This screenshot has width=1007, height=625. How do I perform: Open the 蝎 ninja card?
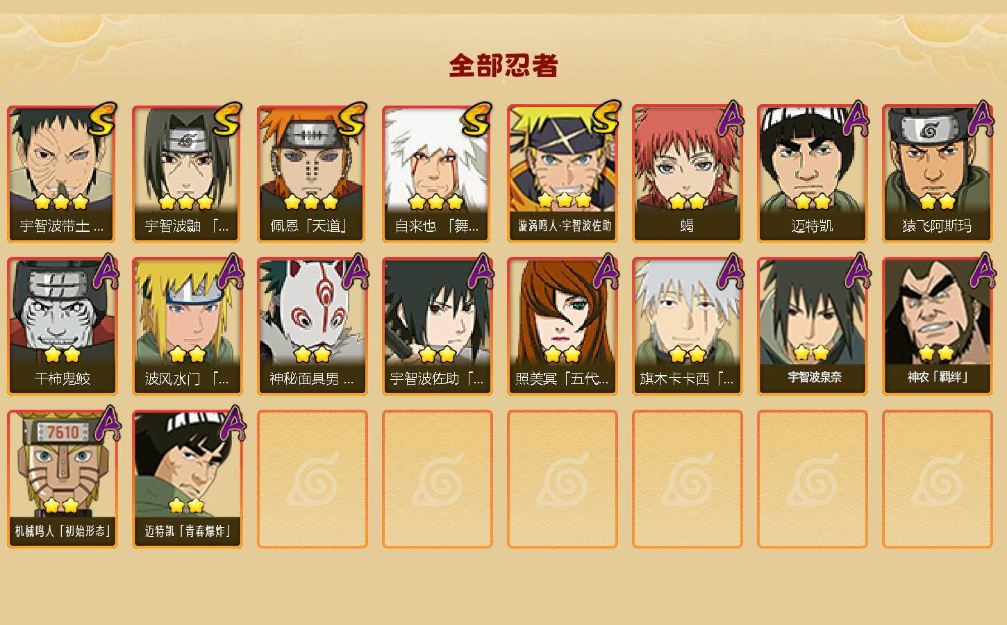point(687,174)
